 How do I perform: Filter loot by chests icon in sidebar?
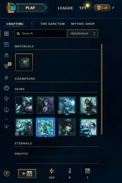pyautogui.click(x=6, y=45)
